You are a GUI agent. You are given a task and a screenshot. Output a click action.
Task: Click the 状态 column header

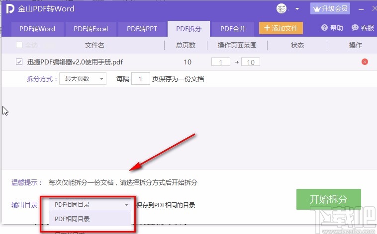tap(297, 45)
